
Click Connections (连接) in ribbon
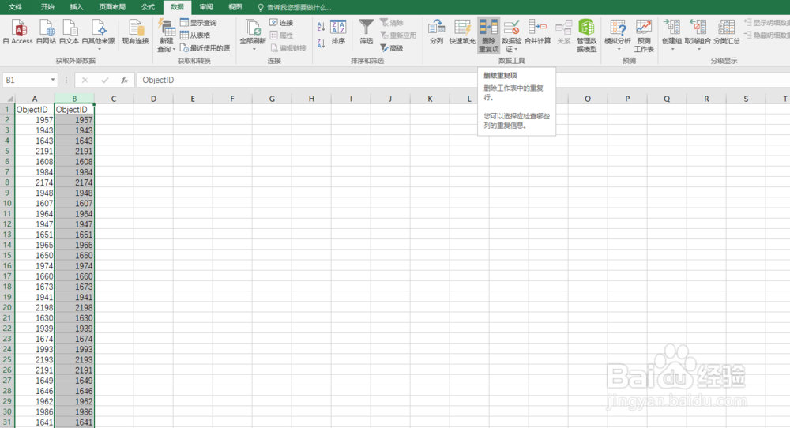[x=281, y=23]
